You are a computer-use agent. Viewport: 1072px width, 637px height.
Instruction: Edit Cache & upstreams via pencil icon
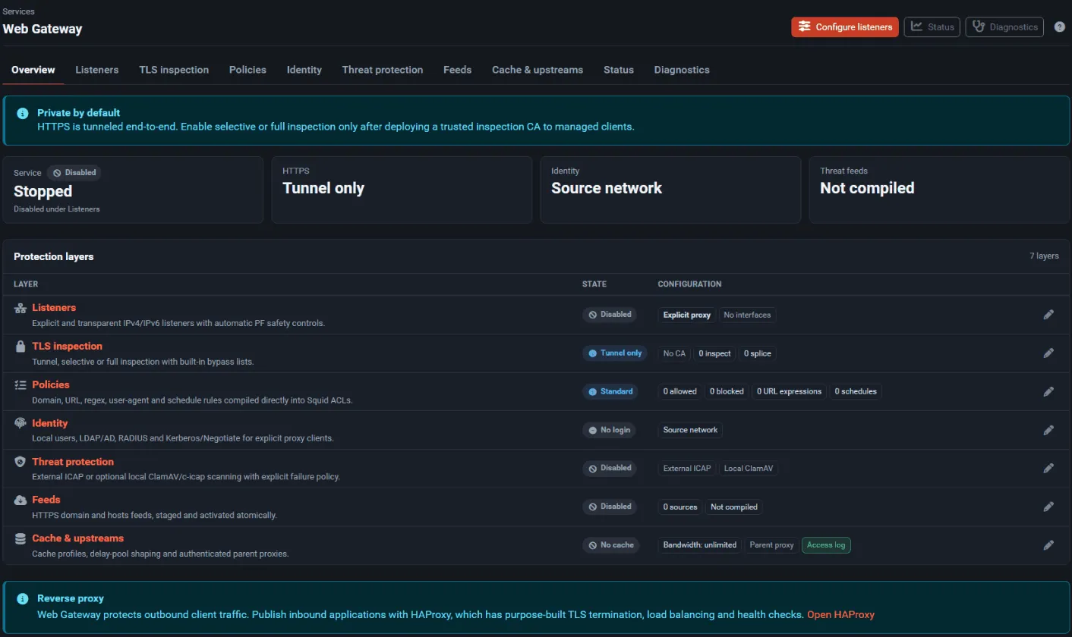[1048, 544]
